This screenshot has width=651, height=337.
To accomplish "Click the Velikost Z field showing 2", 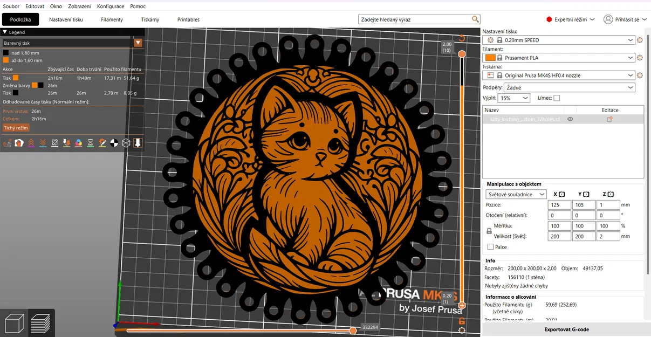I will click(608, 236).
